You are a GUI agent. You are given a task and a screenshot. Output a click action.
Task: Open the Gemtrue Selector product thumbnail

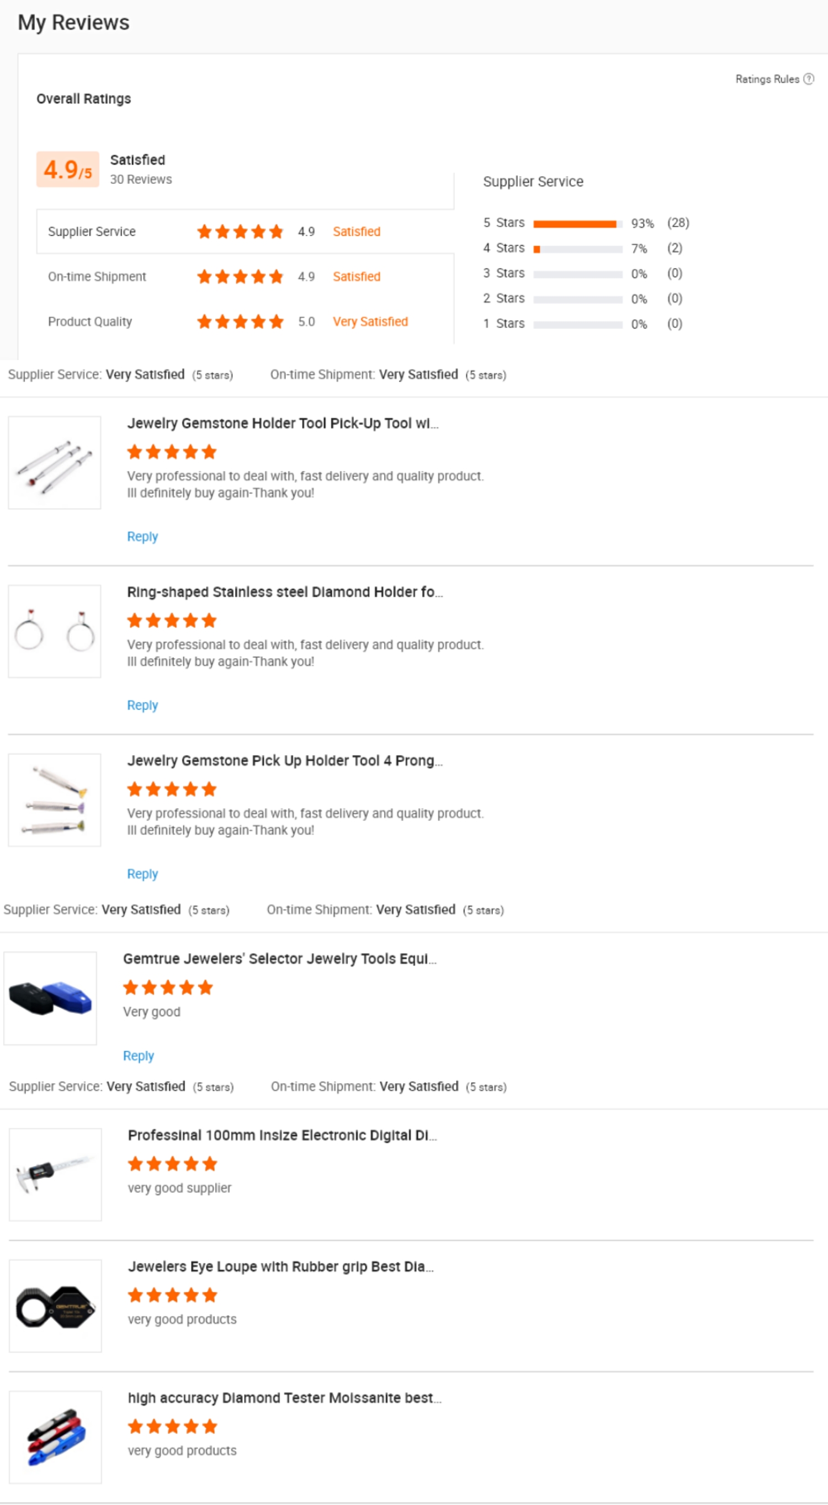(50, 998)
